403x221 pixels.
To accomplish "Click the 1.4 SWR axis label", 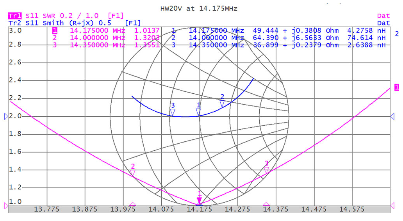I will [15, 169].
